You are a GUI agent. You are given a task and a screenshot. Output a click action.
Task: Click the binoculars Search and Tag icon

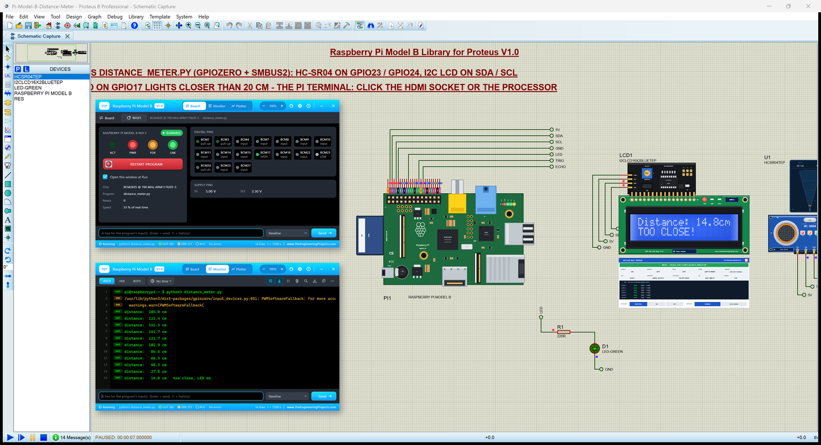371,26
